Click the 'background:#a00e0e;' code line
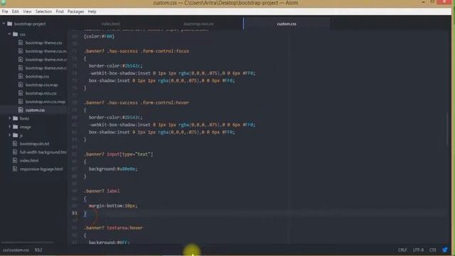455x256 pixels. (x=113, y=169)
